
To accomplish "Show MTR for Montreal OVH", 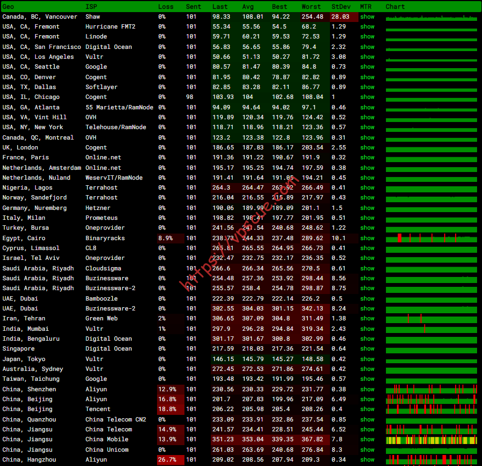I will click(x=367, y=137).
